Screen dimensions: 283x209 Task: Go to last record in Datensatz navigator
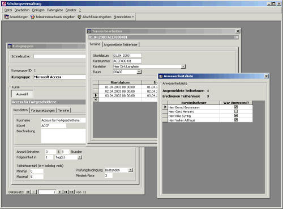pyautogui.click(x=66, y=192)
